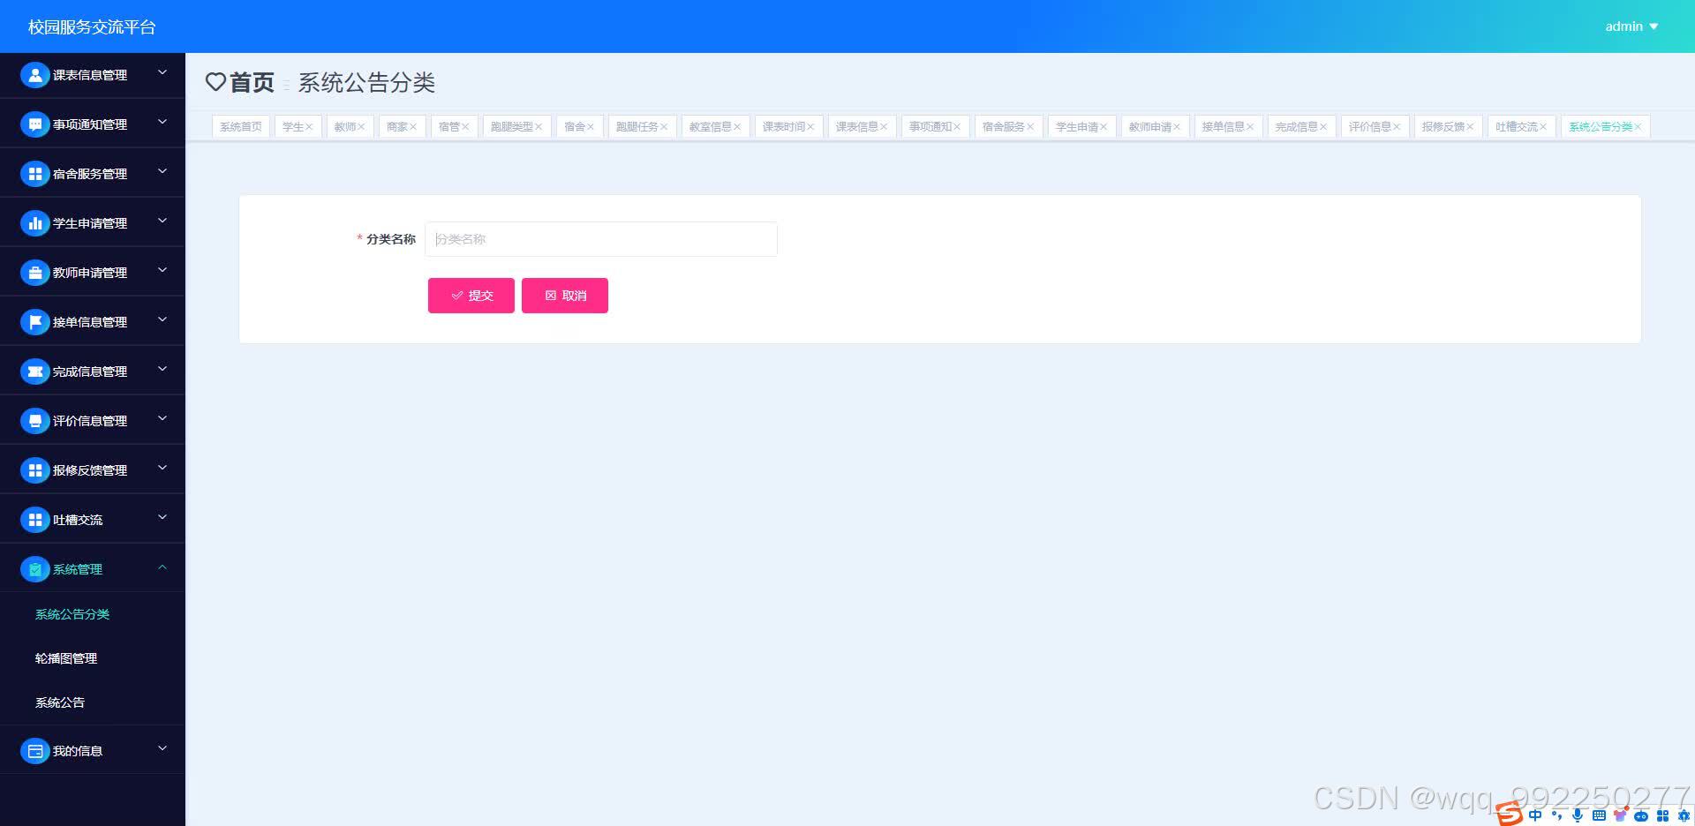Expand the 事项通知管理 chevron
This screenshot has height=826, width=1695.
162,122
